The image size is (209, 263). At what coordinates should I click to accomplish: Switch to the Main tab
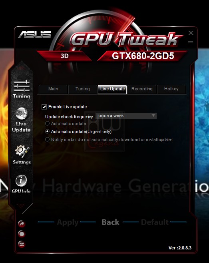[x=53, y=89]
